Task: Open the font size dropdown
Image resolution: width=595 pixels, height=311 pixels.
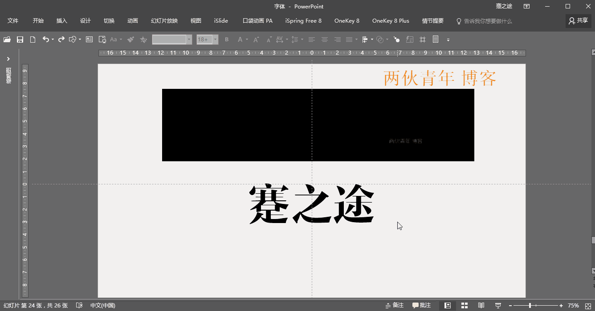Action: (x=215, y=39)
